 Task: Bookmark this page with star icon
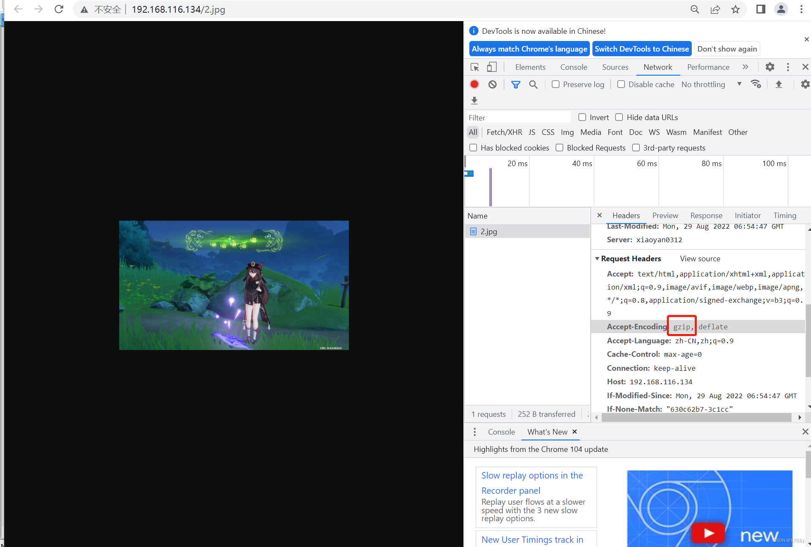pyautogui.click(x=736, y=9)
